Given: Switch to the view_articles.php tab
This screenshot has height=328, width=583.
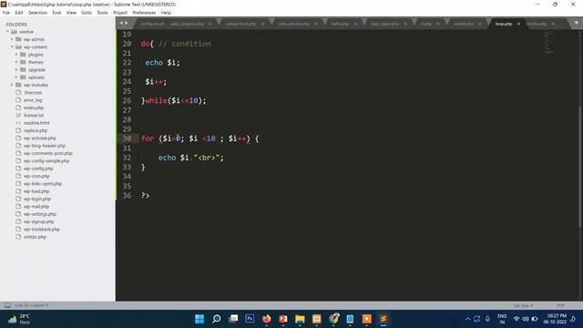Looking at the screenshot, I should click(x=293, y=24).
